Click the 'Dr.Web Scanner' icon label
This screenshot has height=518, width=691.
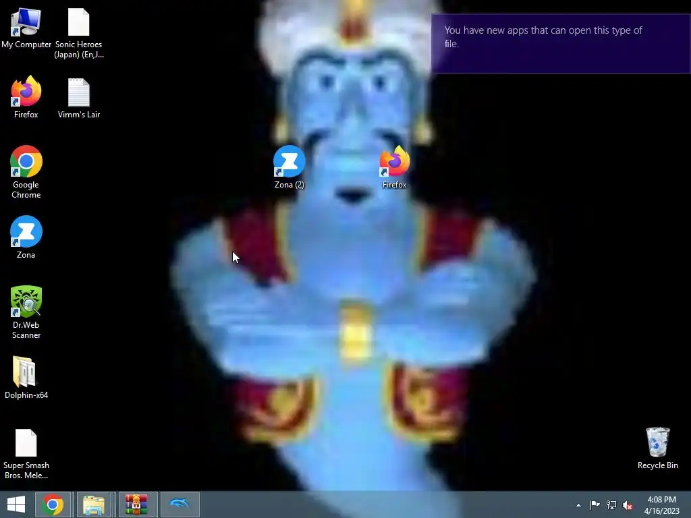point(26,330)
